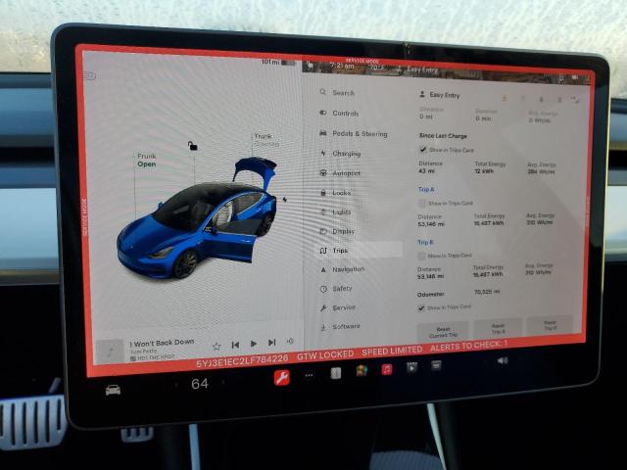Tap the ALERTS TO CHECK: 1 banner text

coord(468,346)
